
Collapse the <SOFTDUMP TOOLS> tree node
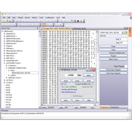[x=4, y=63]
